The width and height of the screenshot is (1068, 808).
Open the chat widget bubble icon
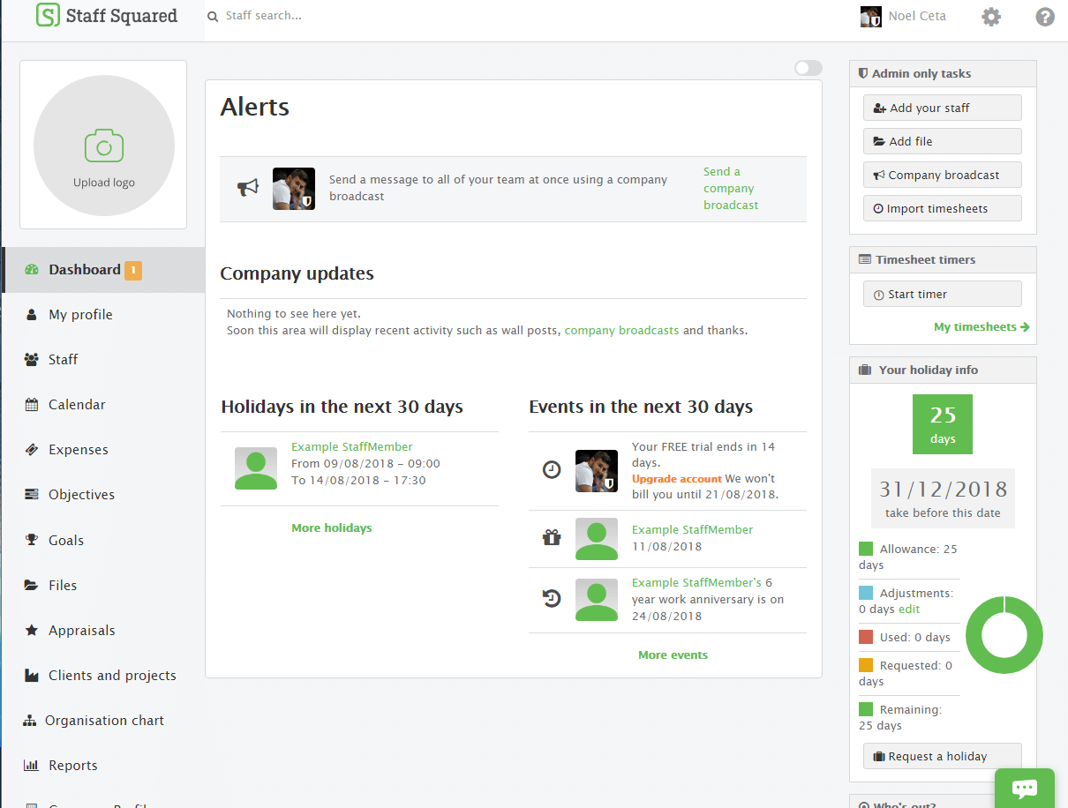tap(1025, 787)
